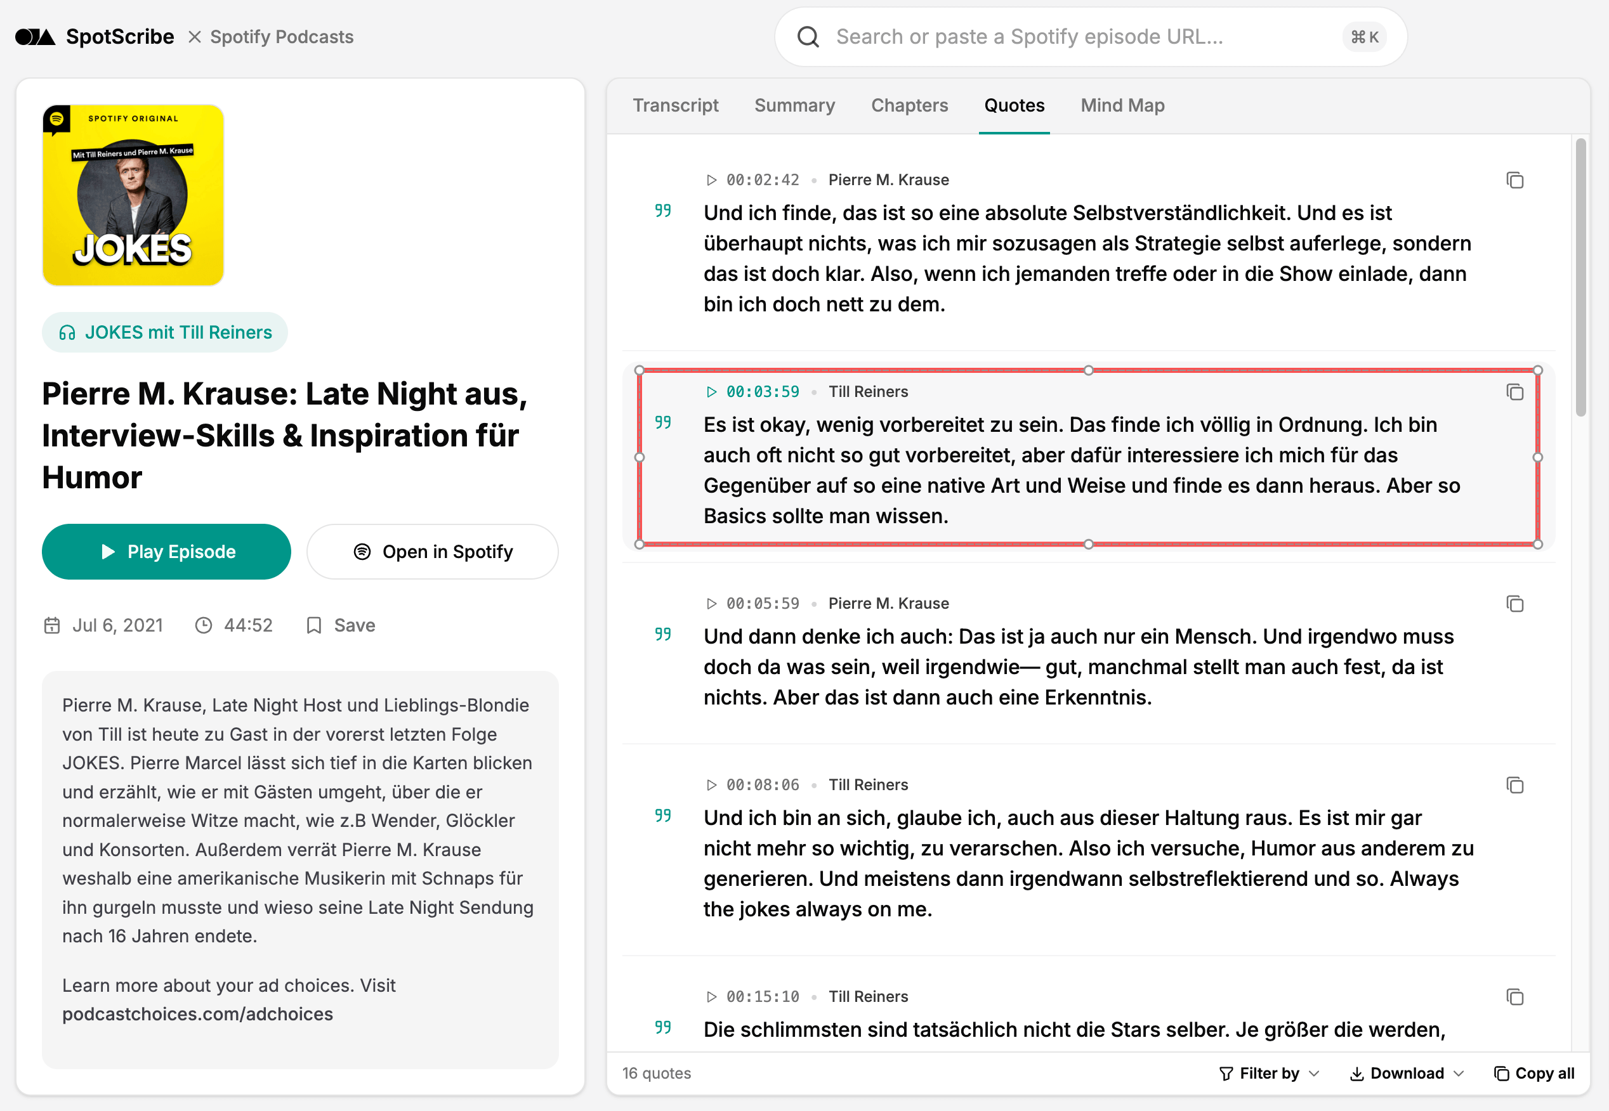Click the ⌘K shortcut badge
1609x1111 pixels.
(x=1364, y=37)
